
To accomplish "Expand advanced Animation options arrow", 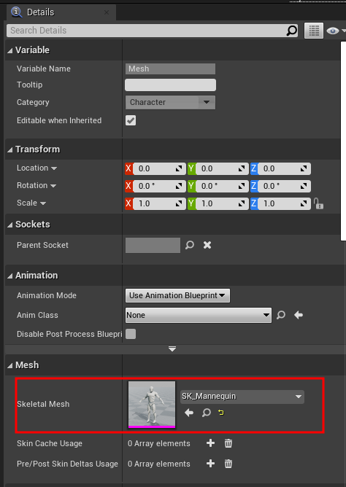I will 172,349.
